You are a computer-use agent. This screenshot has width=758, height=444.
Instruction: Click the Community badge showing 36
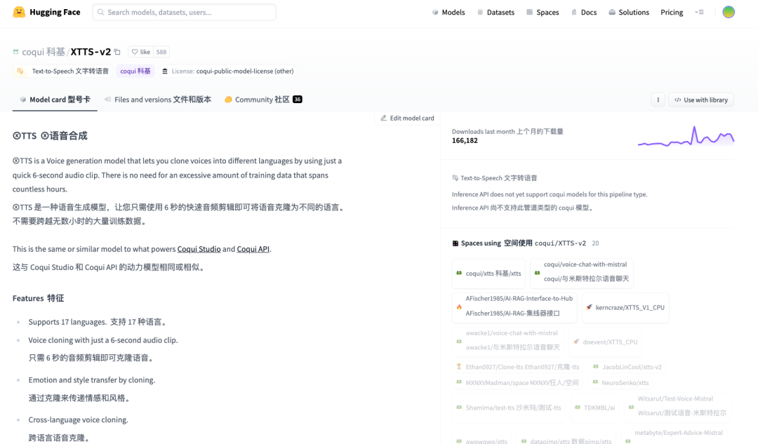(x=298, y=100)
